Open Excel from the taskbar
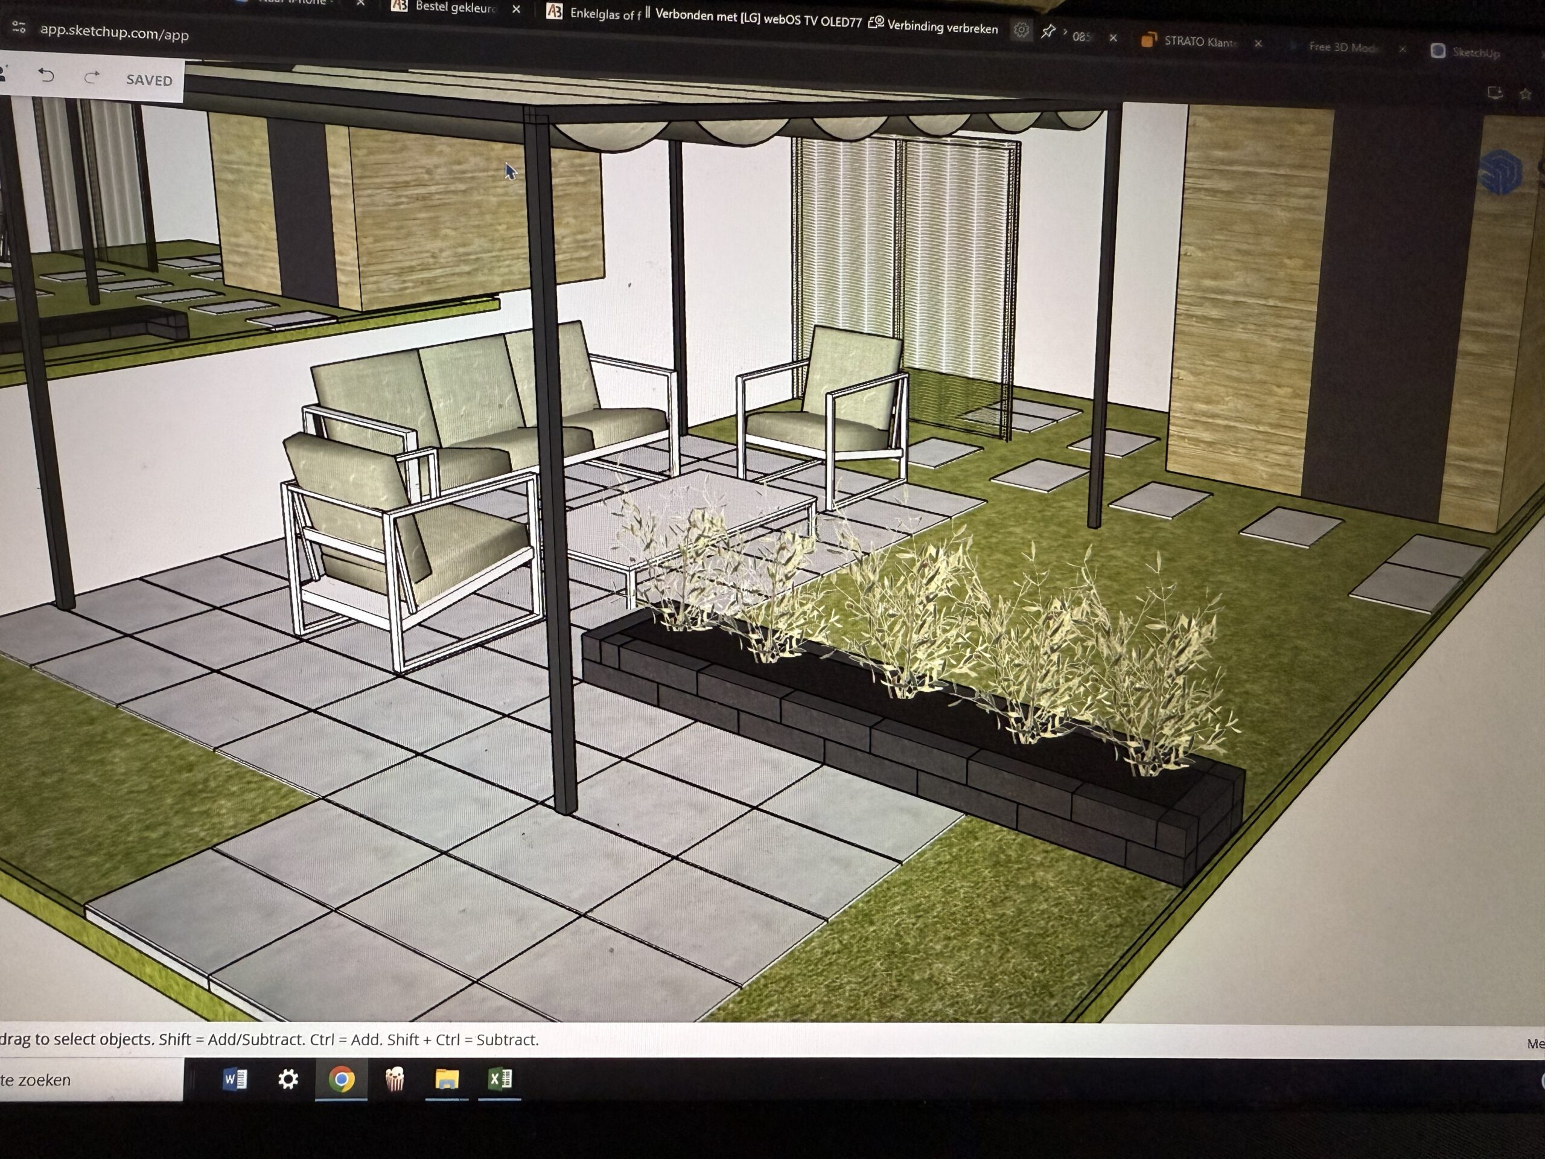Screen dimensions: 1545x1159 500,1079
